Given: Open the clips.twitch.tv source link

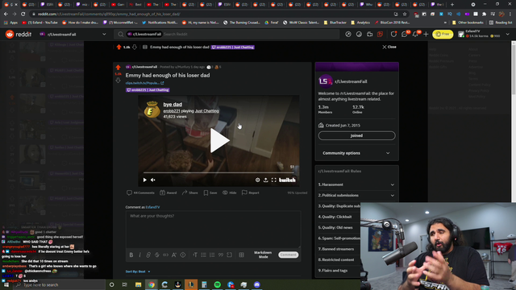Looking at the screenshot, I should (x=144, y=83).
